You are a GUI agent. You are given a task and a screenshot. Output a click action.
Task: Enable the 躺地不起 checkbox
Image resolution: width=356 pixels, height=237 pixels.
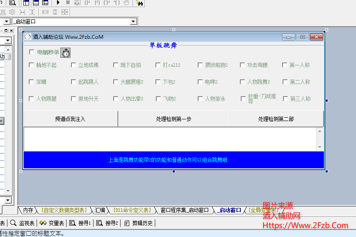pyautogui.click(x=31, y=65)
